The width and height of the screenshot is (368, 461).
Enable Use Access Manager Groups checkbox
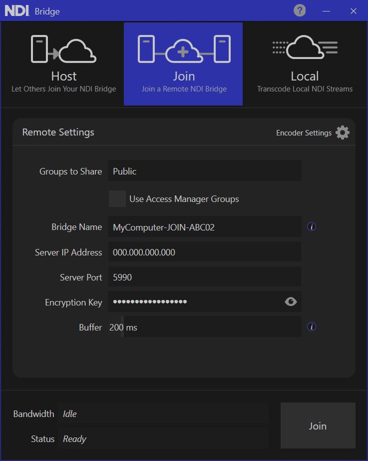click(x=117, y=198)
